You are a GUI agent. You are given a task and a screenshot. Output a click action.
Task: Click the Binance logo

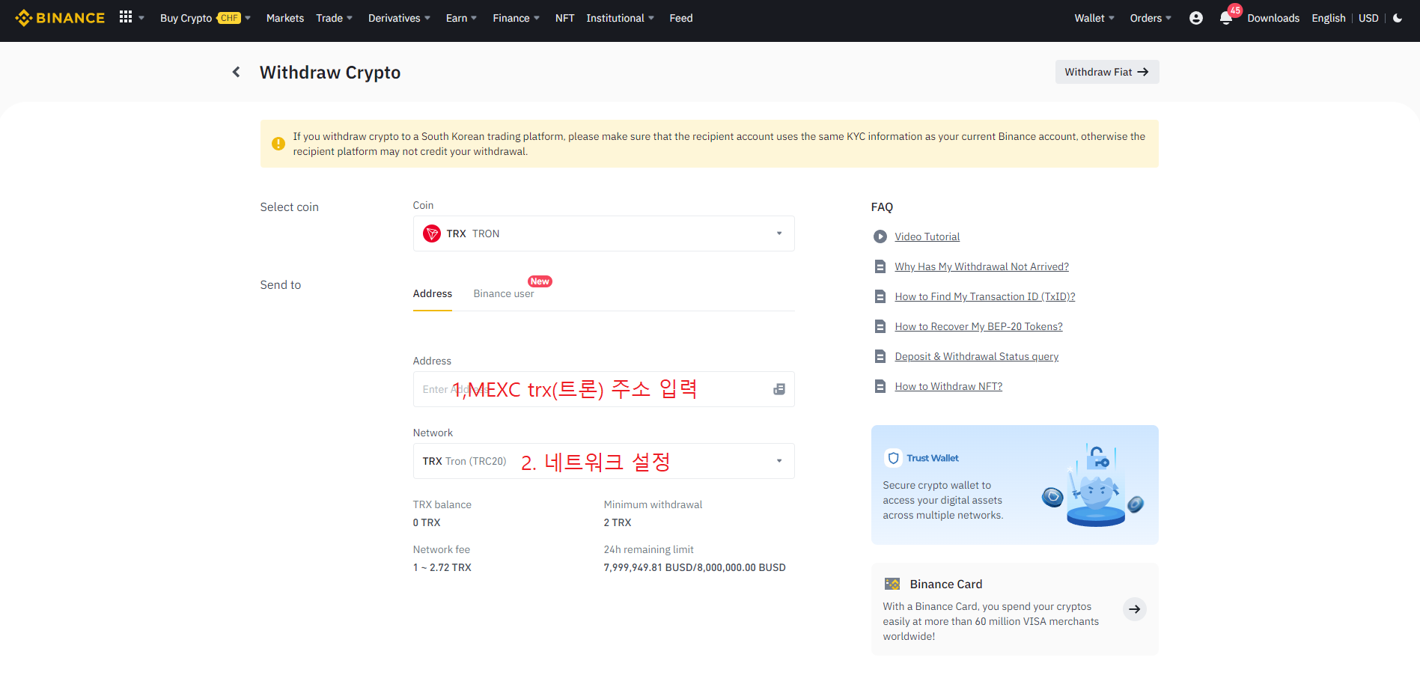60,18
